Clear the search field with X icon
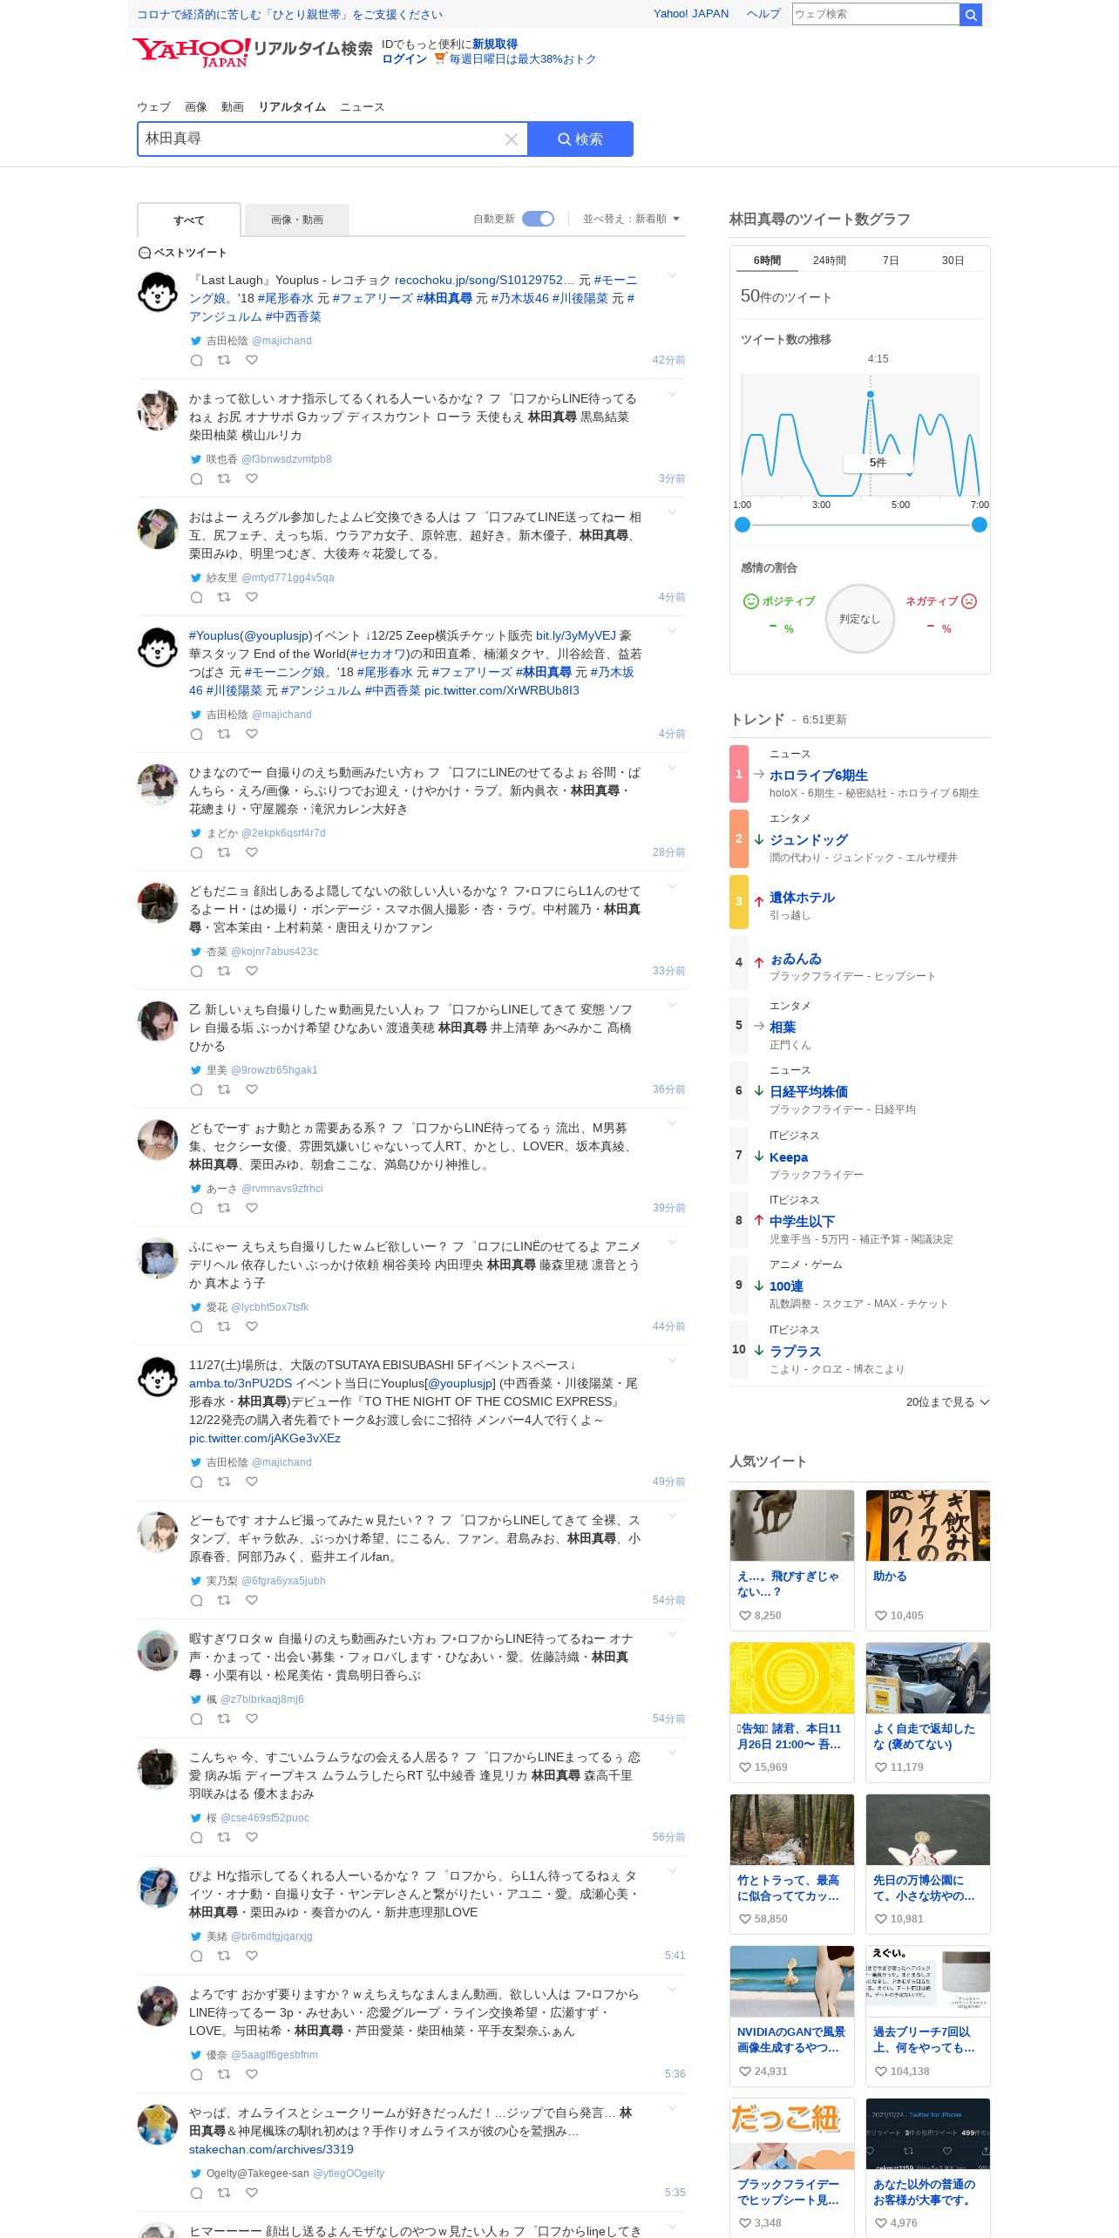 pos(512,139)
